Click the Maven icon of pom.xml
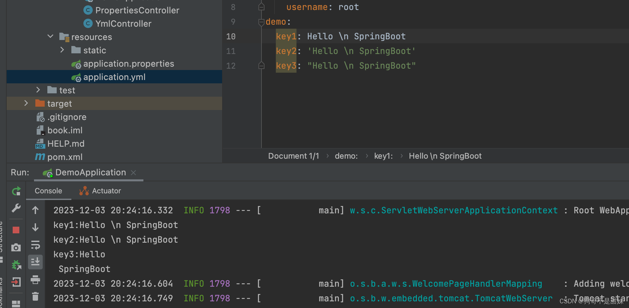This screenshot has width=629, height=308. coord(40,157)
